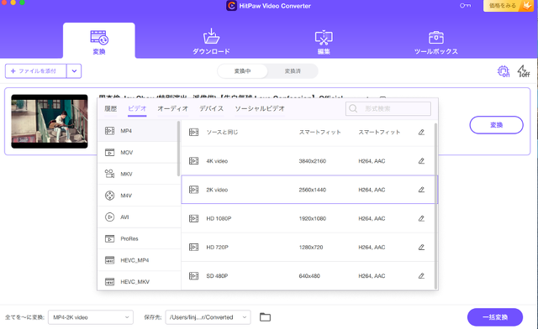This screenshot has width=538, height=329.
Task: Open the ダウンロード (Download) tab
Action: (211, 41)
